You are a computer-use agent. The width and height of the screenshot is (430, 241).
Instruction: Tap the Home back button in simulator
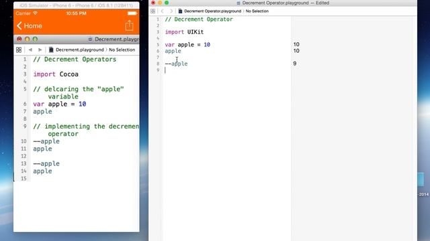30,25
